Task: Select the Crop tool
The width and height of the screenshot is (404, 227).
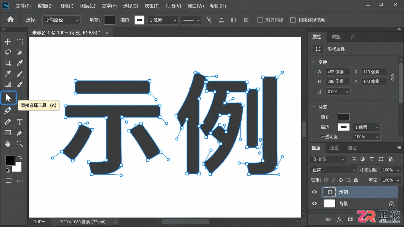Action: click(x=8, y=63)
